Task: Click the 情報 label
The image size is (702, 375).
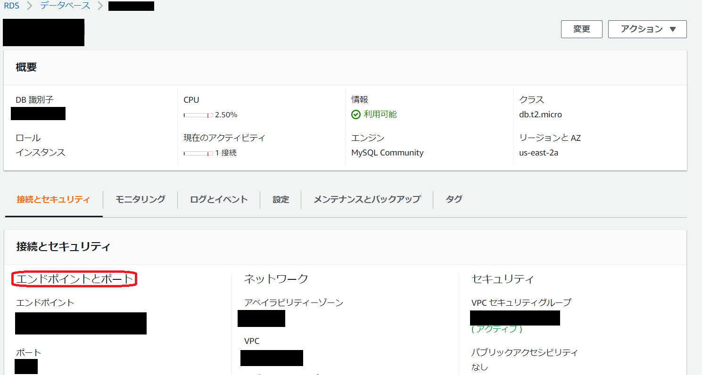Action: 360,100
